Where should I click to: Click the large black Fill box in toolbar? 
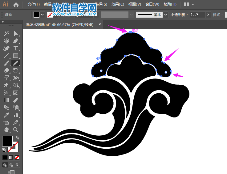(7, 141)
